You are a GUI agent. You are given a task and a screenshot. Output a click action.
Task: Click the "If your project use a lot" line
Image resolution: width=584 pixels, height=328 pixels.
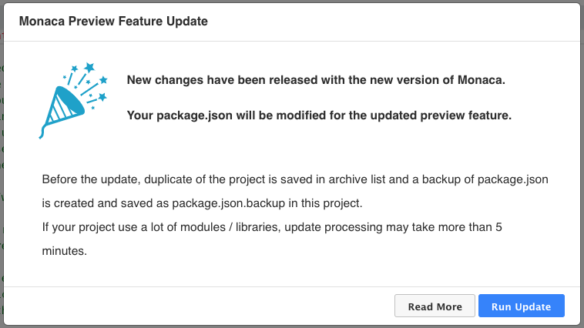click(x=108, y=228)
